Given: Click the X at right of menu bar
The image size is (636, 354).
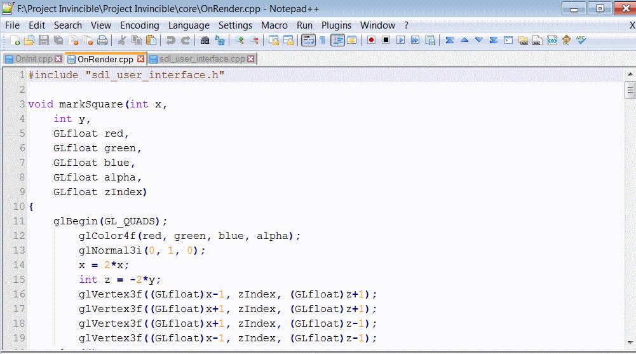Looking at the screenshot, I should point(632,25).
